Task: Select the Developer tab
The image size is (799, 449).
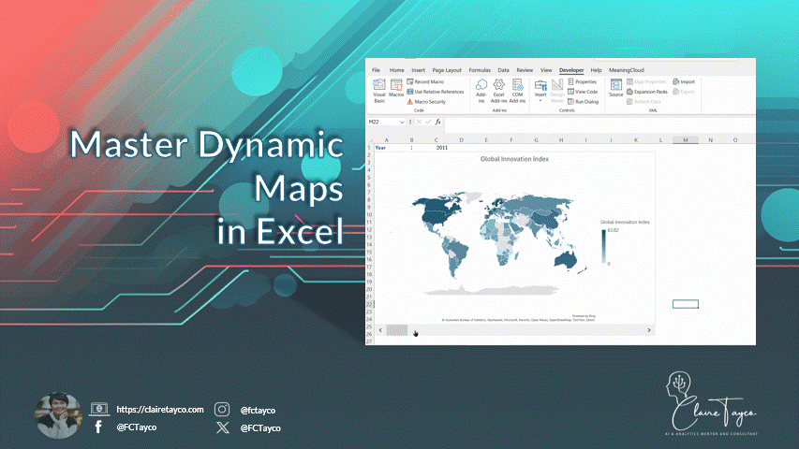Action: coord(571,70)
